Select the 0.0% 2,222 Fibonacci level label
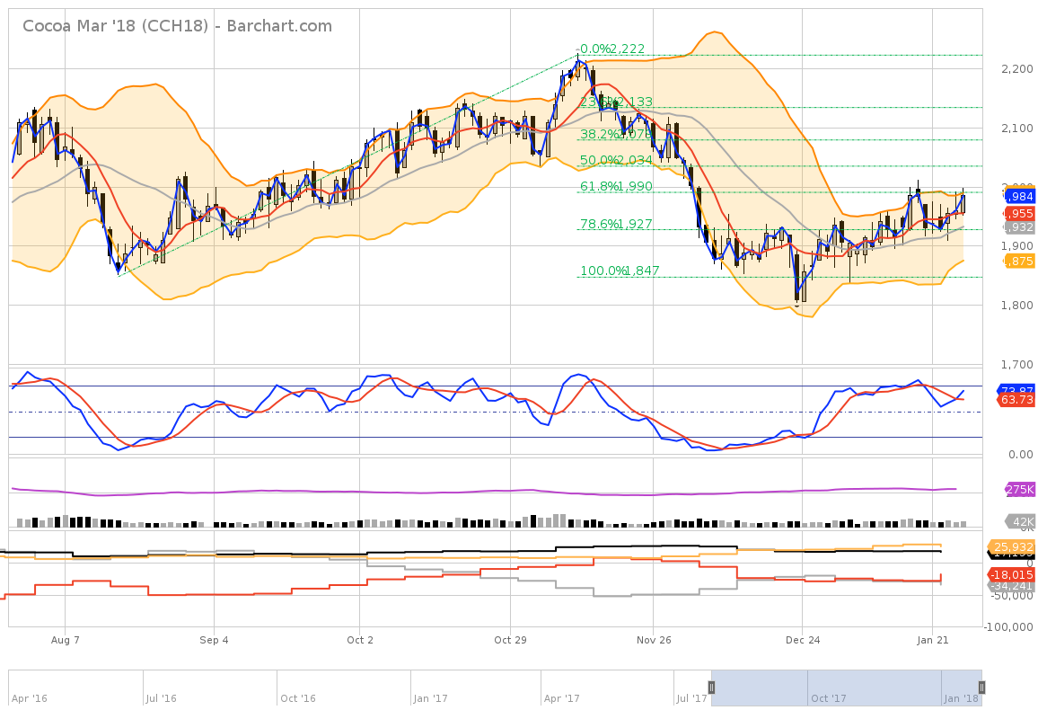The width and height of the screenshot is (1038, 719). pos(611,49)
